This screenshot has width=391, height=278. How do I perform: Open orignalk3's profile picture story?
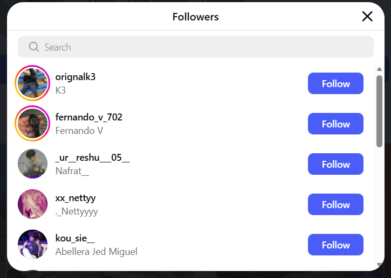point(32,83)
